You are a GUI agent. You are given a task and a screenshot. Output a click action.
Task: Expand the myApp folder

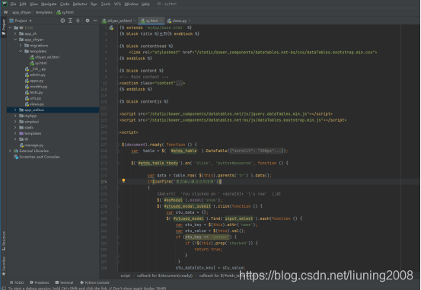click(15, 116)
